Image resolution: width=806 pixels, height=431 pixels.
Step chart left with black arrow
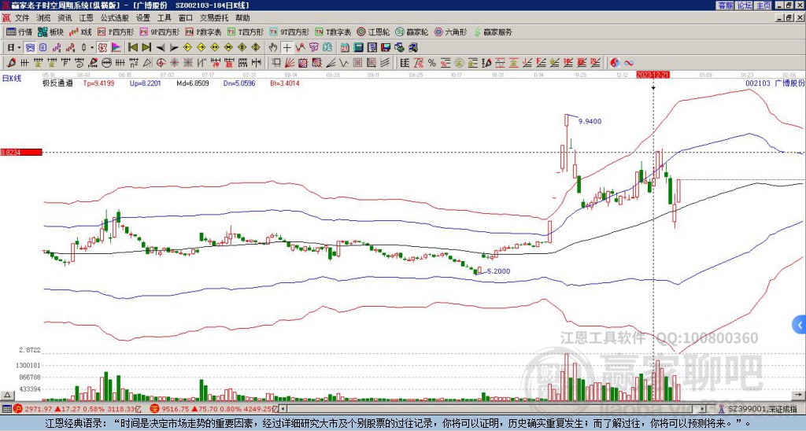click(x=161, y=48)
